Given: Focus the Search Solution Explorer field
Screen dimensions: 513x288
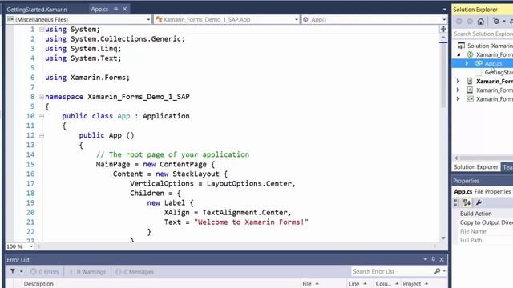Looking at the screenshot, I should [483, 34].
